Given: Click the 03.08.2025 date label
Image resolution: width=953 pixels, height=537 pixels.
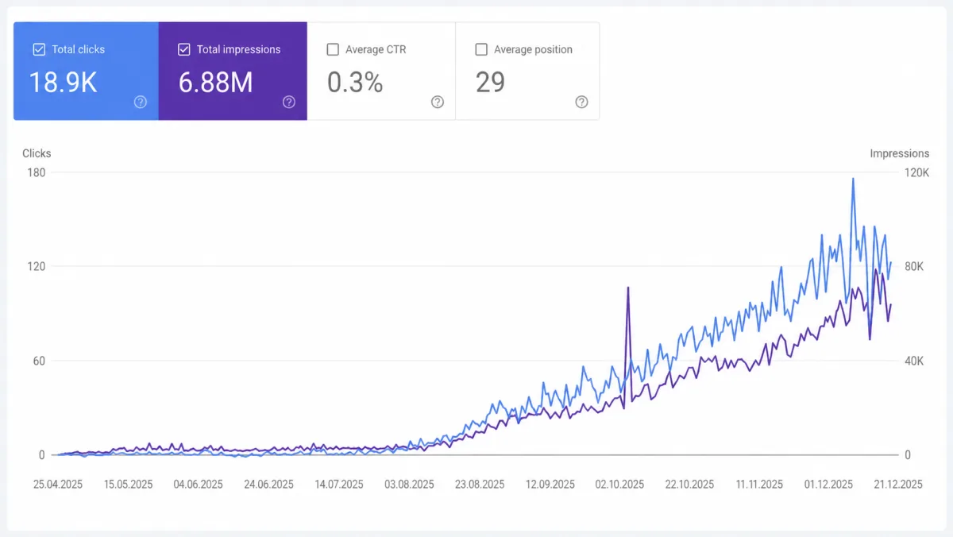Looking at the screenshot, I should point(409,484).
